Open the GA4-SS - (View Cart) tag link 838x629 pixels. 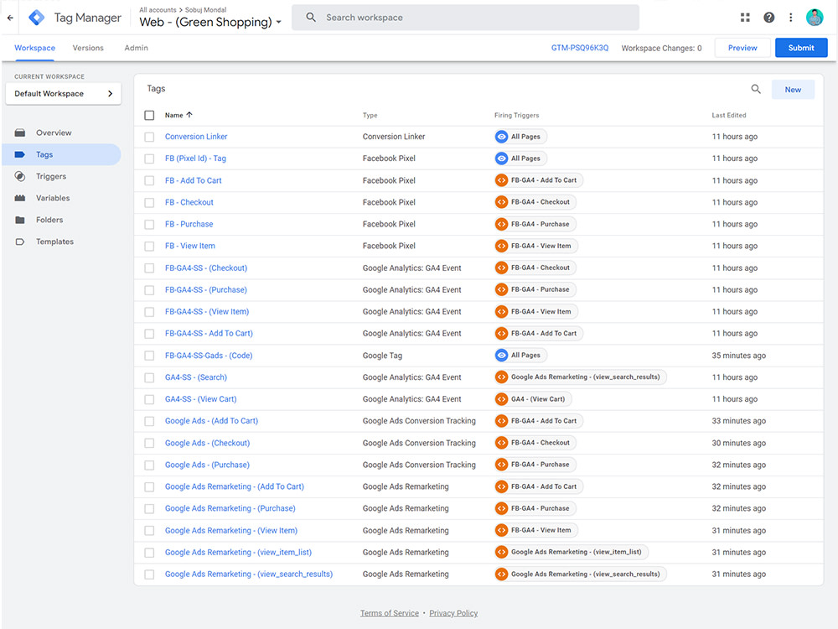coord(200,399)
